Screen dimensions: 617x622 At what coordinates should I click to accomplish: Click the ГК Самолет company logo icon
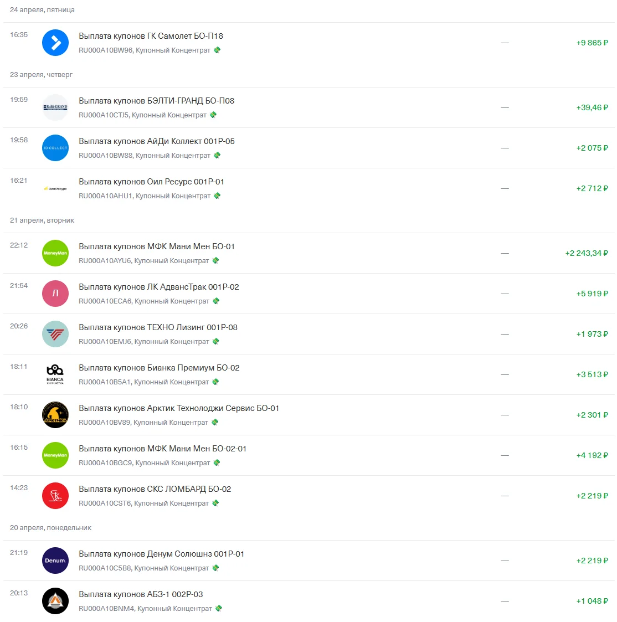click(55, 43)
